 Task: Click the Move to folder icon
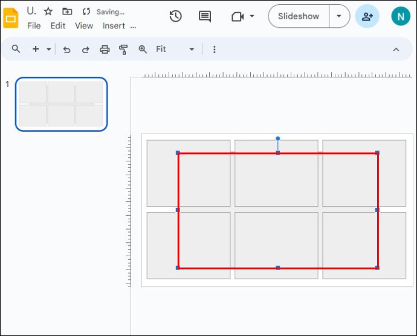tap(67, 11)
